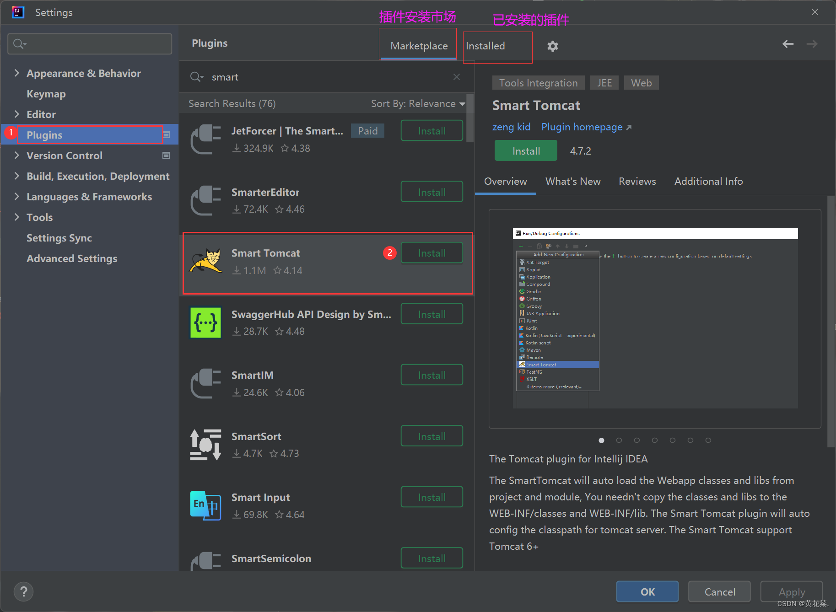
Task: Go forward with the right arrow
Action: coord(812,44)
